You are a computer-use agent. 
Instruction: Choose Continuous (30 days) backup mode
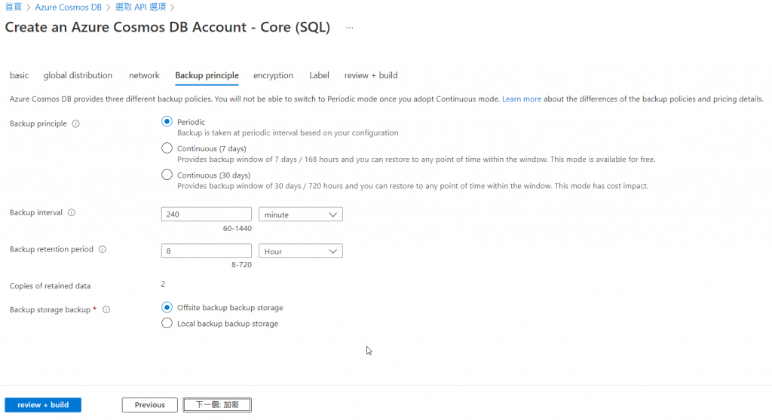point(167,175)
